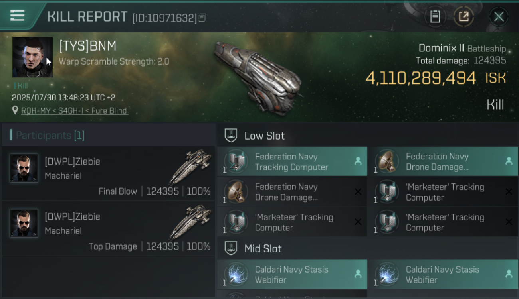The width and height of the screenshot is (519, 299).
Task: Click person icon on Federation Navy Tracking Computer
Action: (358, 161)
